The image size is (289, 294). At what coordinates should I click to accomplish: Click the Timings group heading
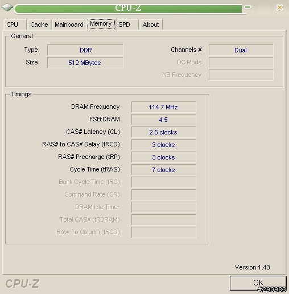click(x=21, y=94)
